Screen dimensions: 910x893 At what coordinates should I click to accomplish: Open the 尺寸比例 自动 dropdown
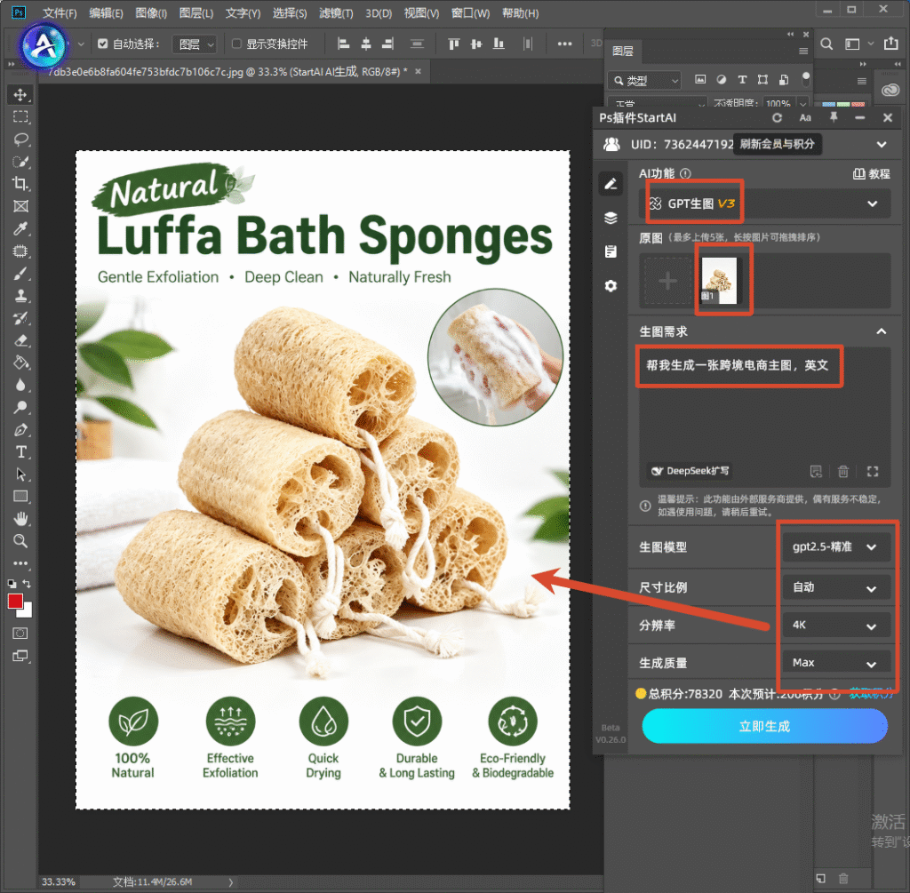coord(835,588)
